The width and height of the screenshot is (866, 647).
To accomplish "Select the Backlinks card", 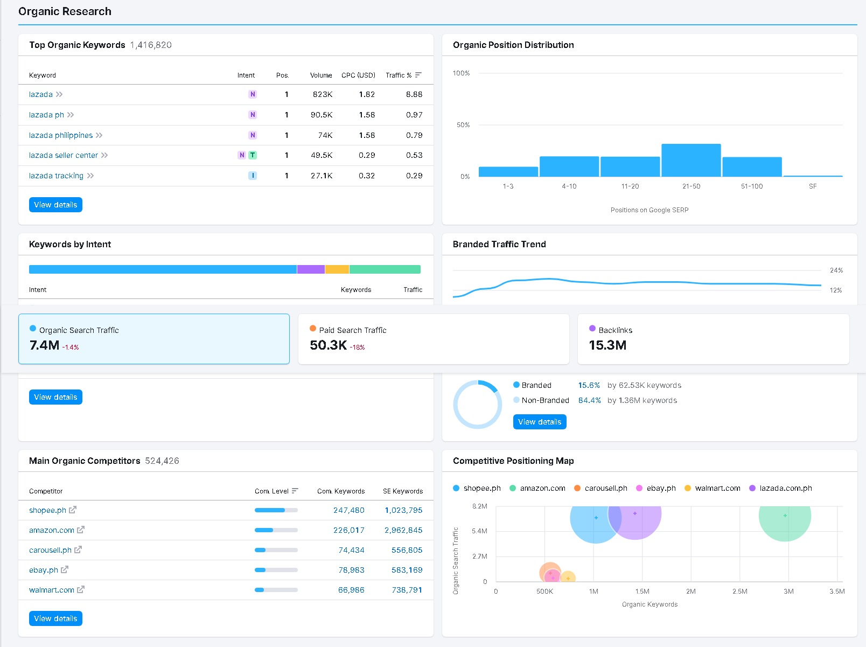I will [714, 339].
